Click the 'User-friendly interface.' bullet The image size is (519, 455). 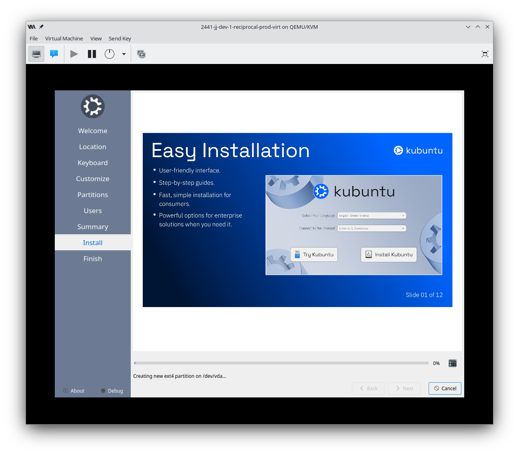click(x=190, y=170)
